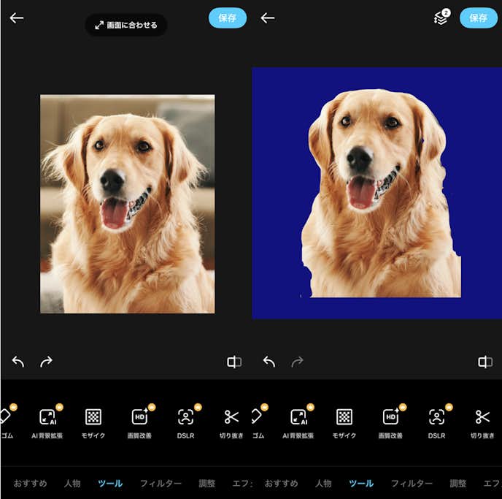Toggle before/after compare in the right editor
The image size is (502, 499).
(x=485, y=362)
